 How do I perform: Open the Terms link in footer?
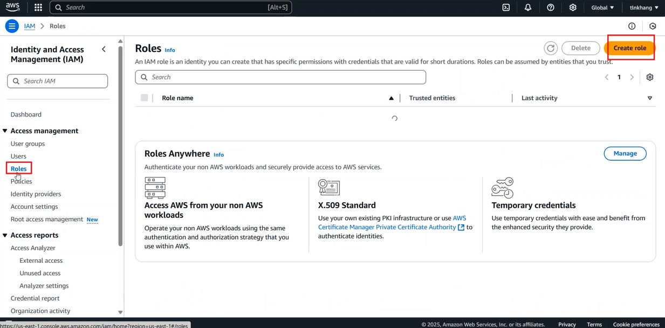click(x=594, y=325)
